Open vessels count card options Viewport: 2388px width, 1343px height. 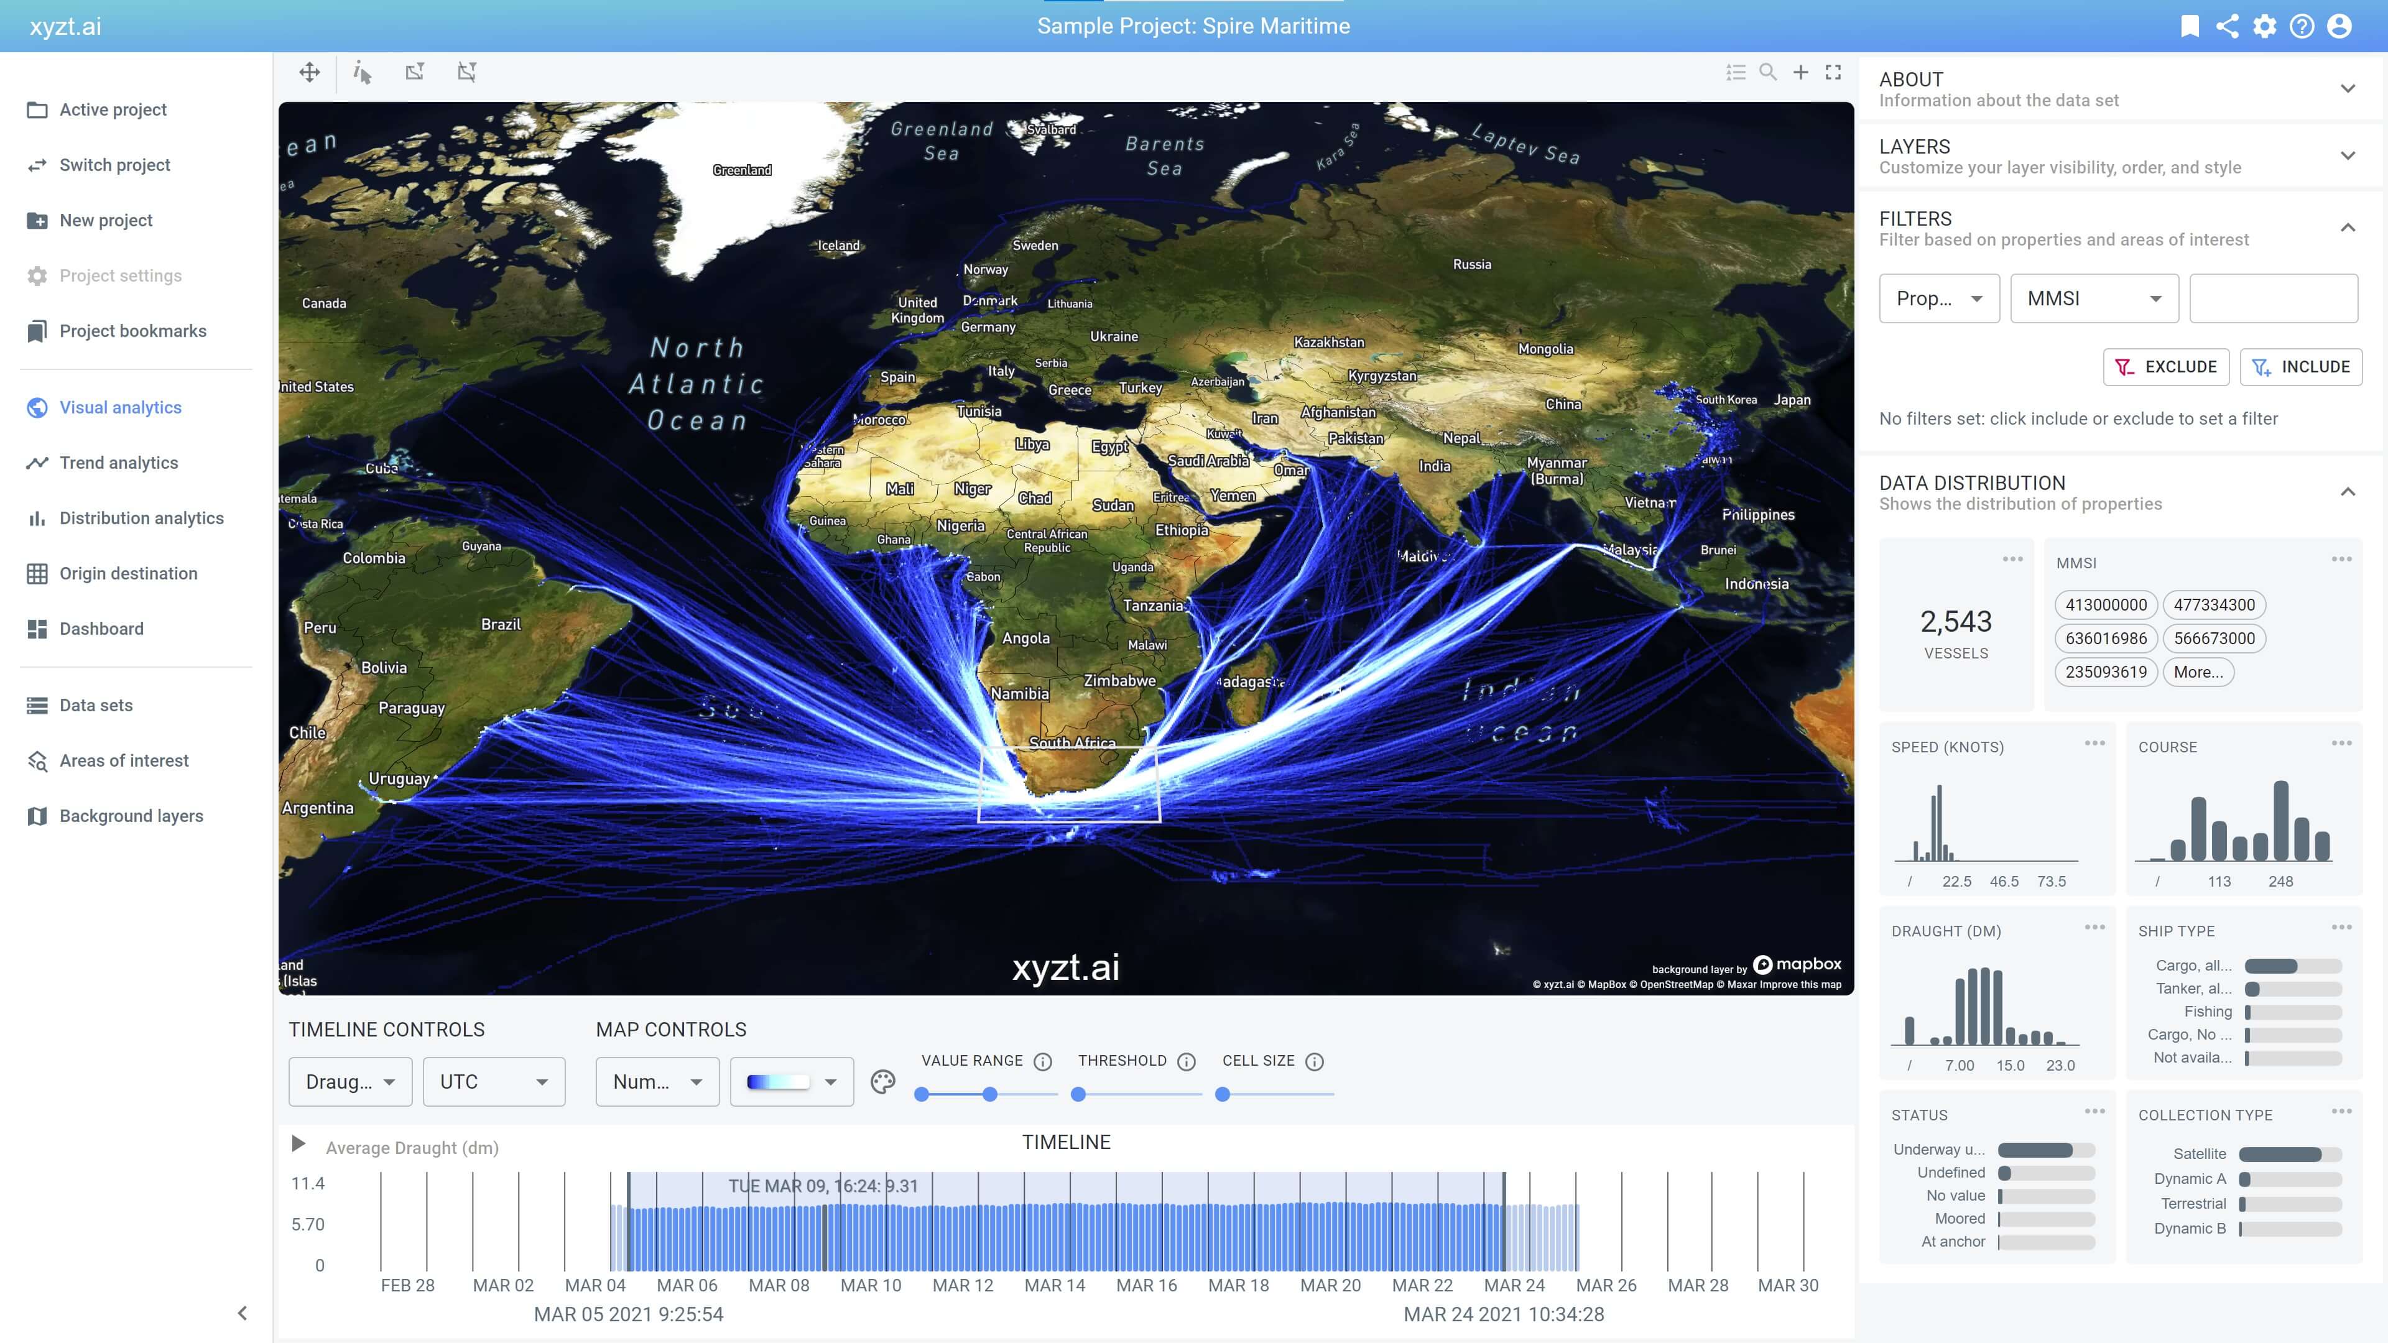[x=2012, y=559]
